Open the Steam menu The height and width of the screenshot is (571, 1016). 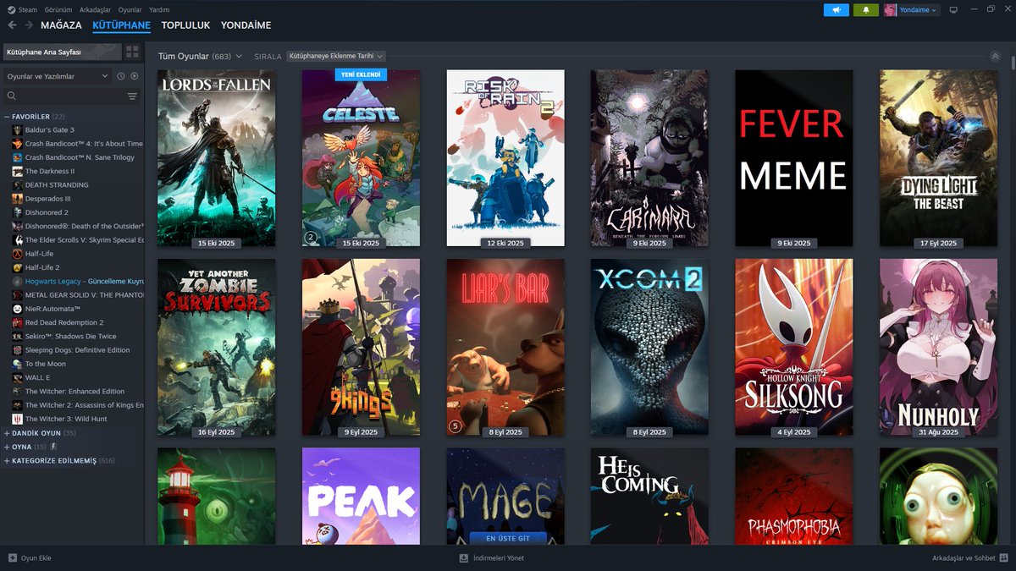point(28,10)
